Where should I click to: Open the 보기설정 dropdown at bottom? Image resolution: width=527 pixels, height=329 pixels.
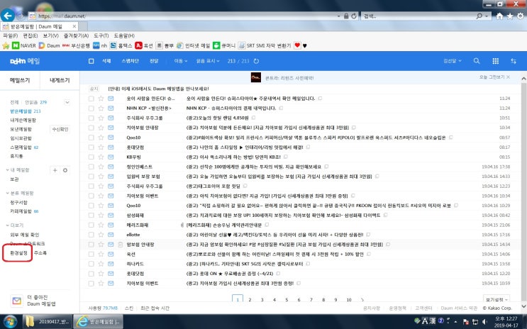(496, 299)
